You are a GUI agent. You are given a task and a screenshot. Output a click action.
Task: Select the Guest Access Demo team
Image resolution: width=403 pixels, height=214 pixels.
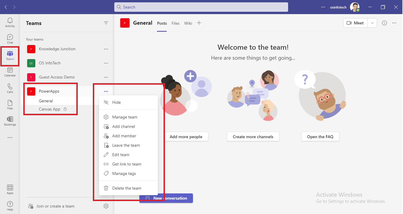tap(57, 77)
